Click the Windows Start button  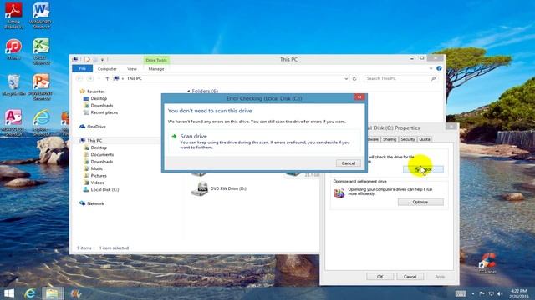9,293
